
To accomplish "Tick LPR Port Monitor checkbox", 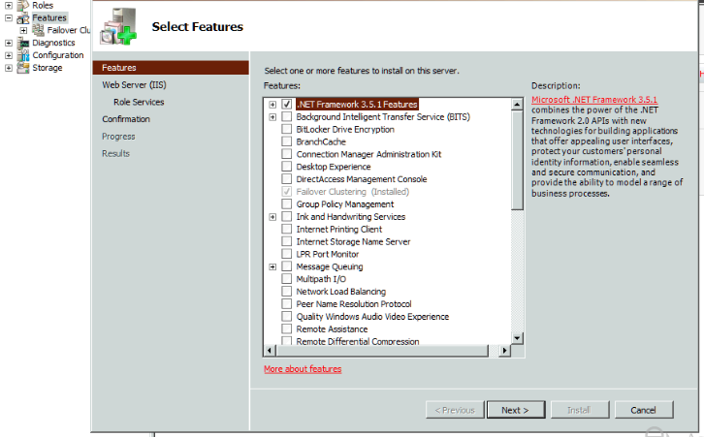I will click(x=286, y=254).
